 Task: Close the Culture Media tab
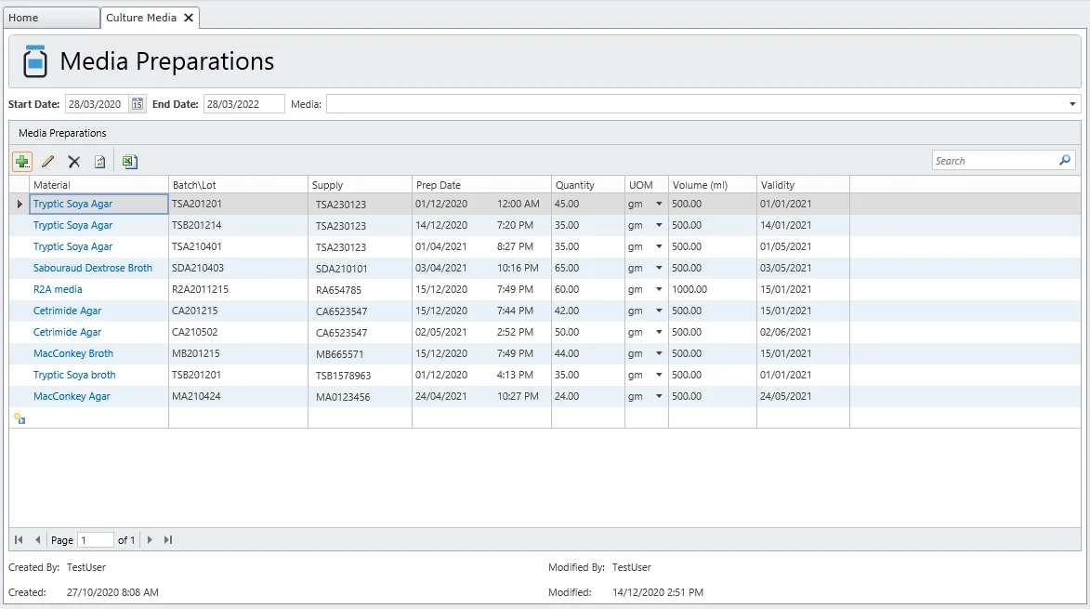(x=189, y=18)
